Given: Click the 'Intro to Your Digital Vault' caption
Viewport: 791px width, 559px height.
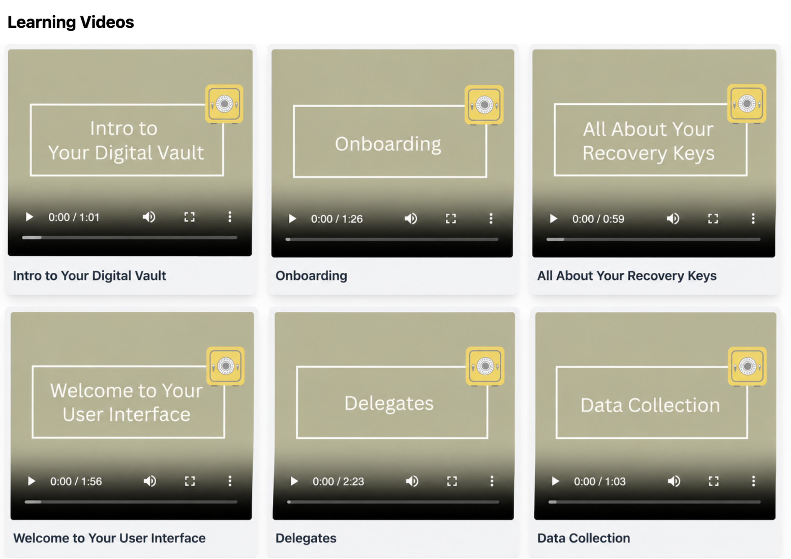Looking at the screenshot, I should 90,276.
